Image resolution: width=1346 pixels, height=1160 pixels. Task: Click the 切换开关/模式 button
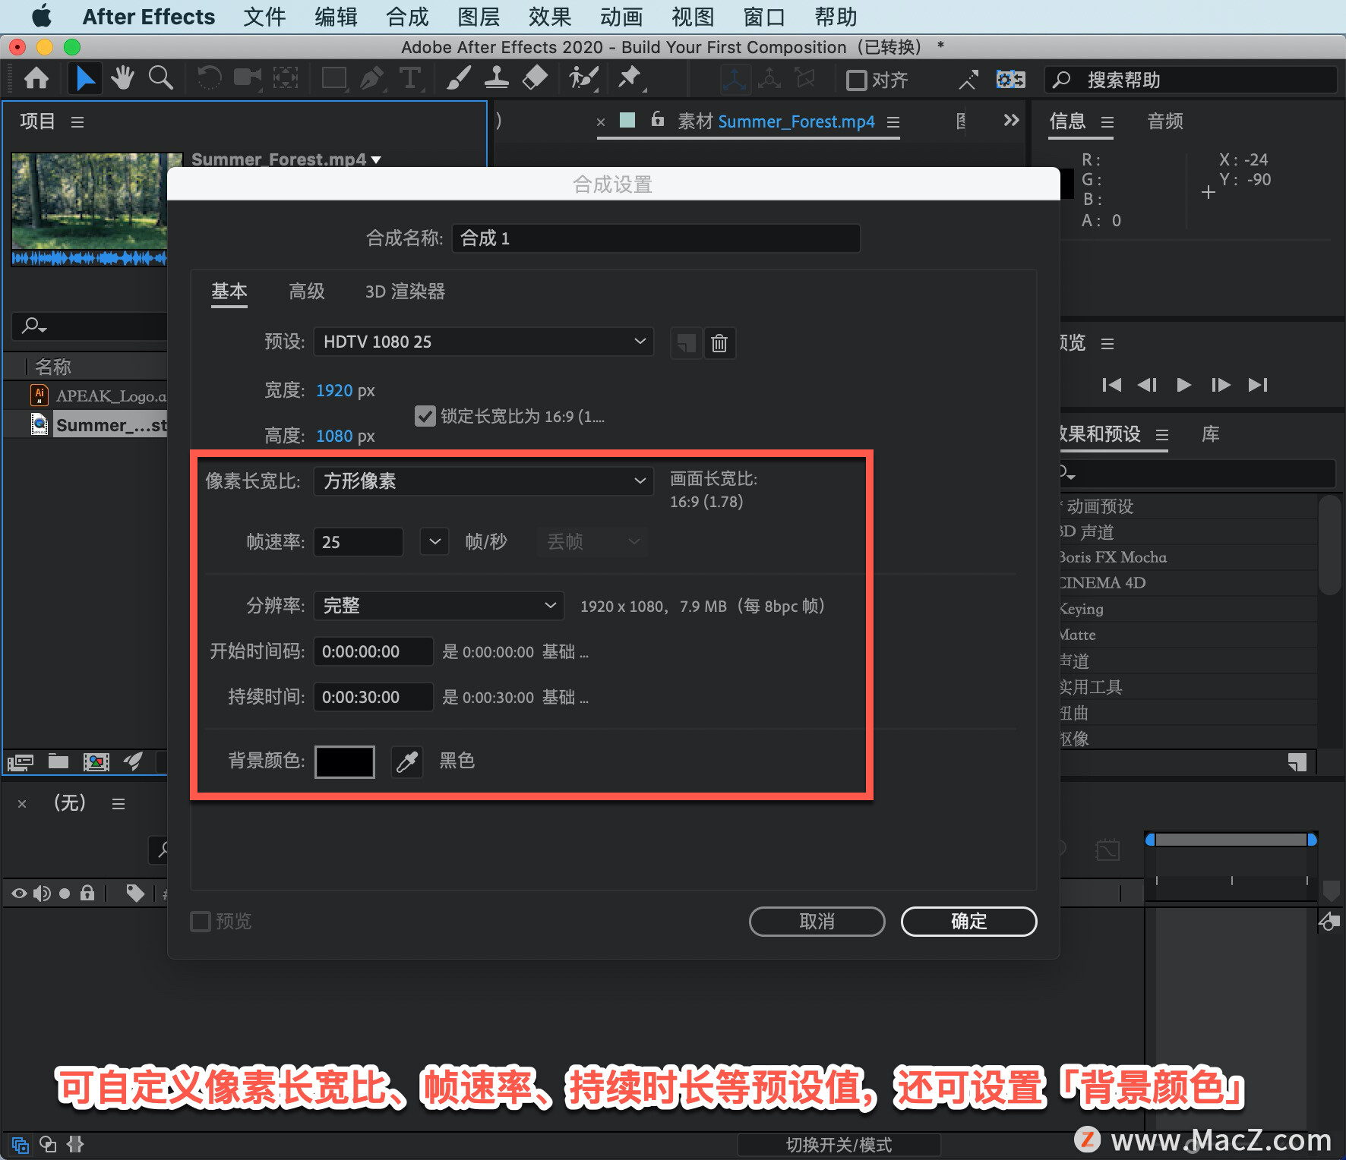839,1145
